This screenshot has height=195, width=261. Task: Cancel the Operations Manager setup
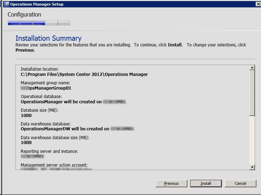[x=240, y=183]
